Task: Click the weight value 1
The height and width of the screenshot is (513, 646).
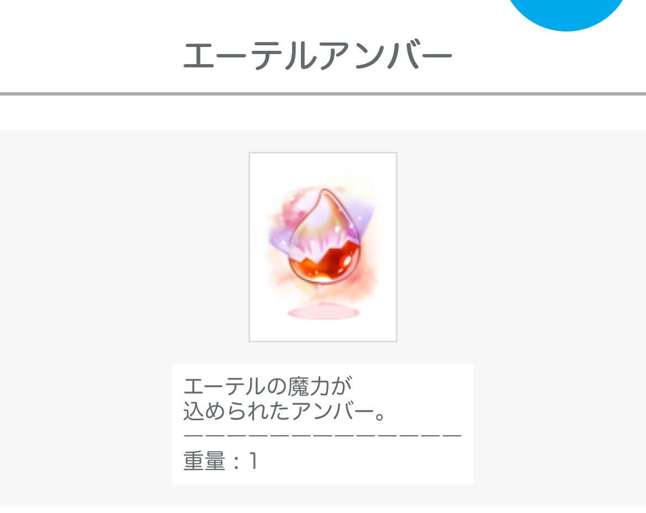Action: 253,461
